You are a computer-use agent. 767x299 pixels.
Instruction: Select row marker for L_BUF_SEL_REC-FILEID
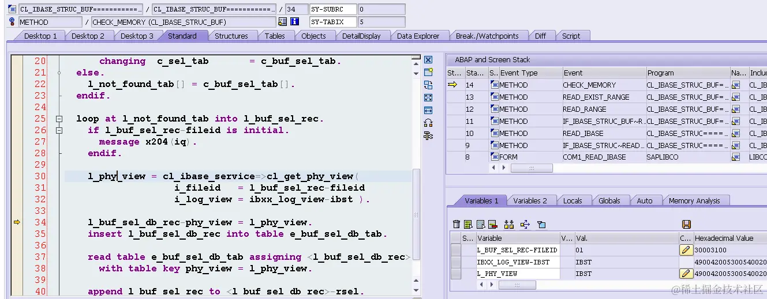click(456, 250)
